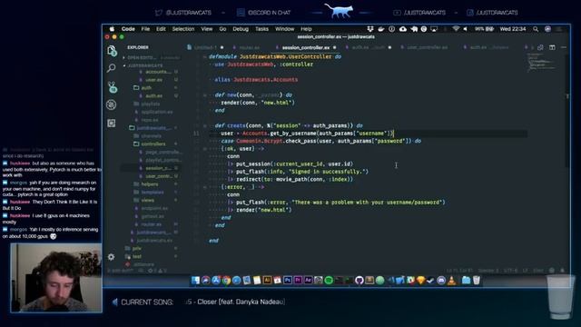Click the editor vertical scrollbar
This screenshot has height=327, width=581.
tap(566, 111)
